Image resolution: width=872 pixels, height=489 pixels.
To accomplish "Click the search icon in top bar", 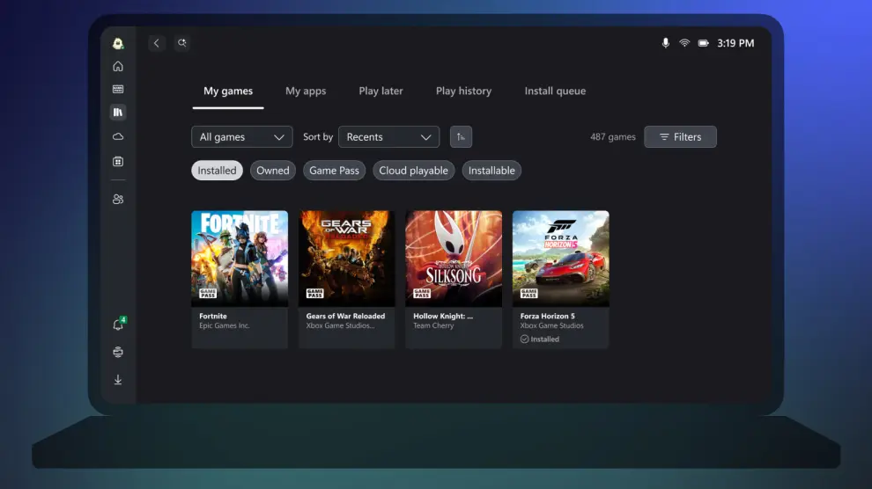I will click(x=181, y=43).
